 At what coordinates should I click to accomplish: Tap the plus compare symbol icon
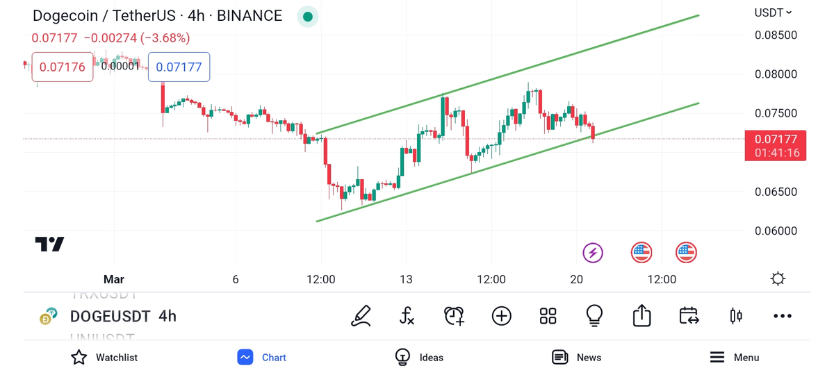click(501, 316)
